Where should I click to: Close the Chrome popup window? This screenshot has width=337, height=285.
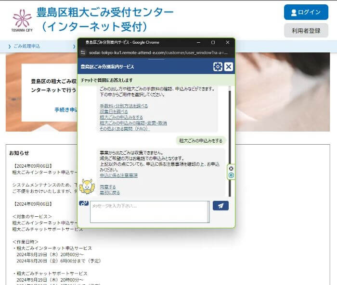pyautogui.click(x=228, y=42)
